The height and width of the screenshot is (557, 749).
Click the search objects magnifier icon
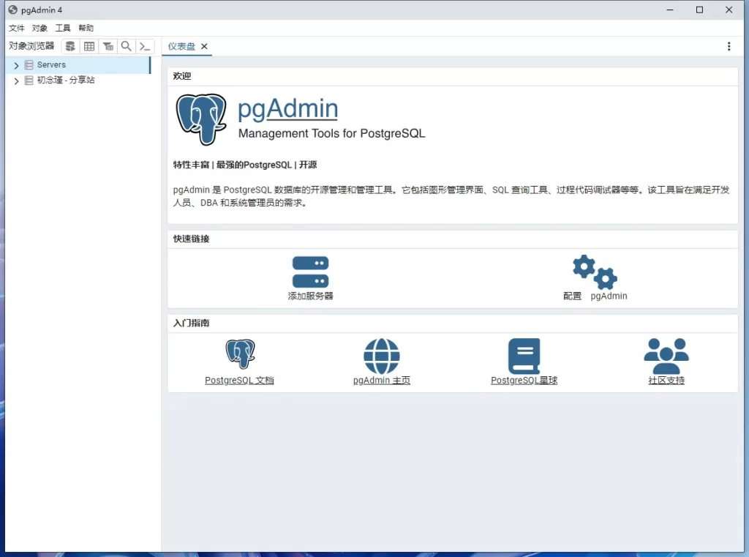(x=126, y=46)
